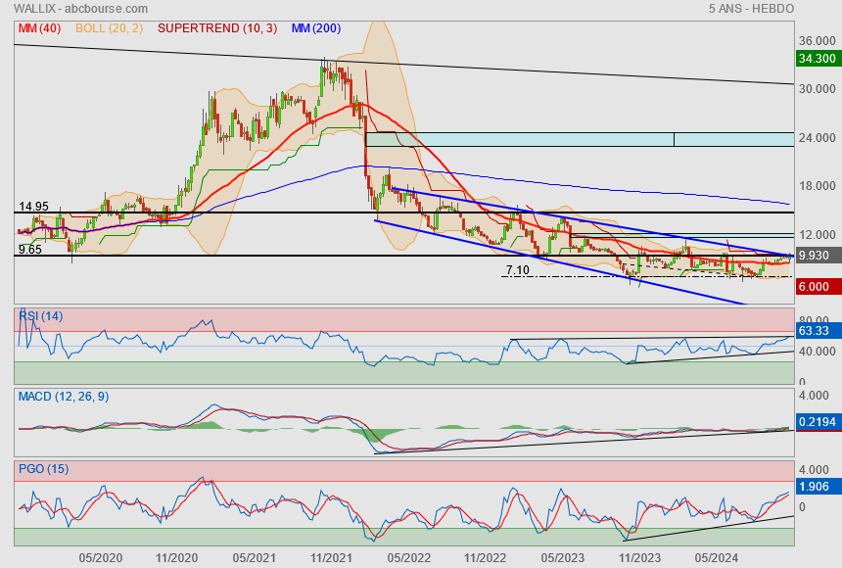Click the 30.000 price axis label
This screenshot has height=568, width=842.
pyautogui.click(x=817, y=89)
